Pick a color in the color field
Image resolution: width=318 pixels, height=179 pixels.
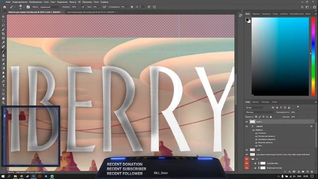(x=280, y=56)
